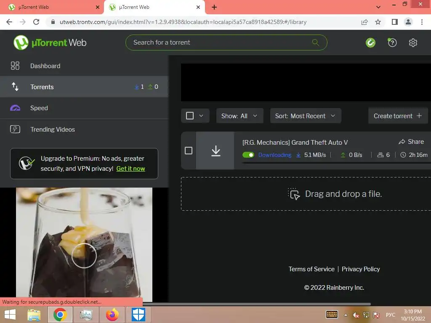The height and width of the screenshot is (323, 431).
Task: Click the browser address bar URL
Action: pyautogui.click(x=183, y=22)
